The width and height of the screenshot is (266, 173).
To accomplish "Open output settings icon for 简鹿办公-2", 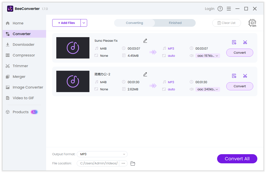I will (x=234, y=76).
